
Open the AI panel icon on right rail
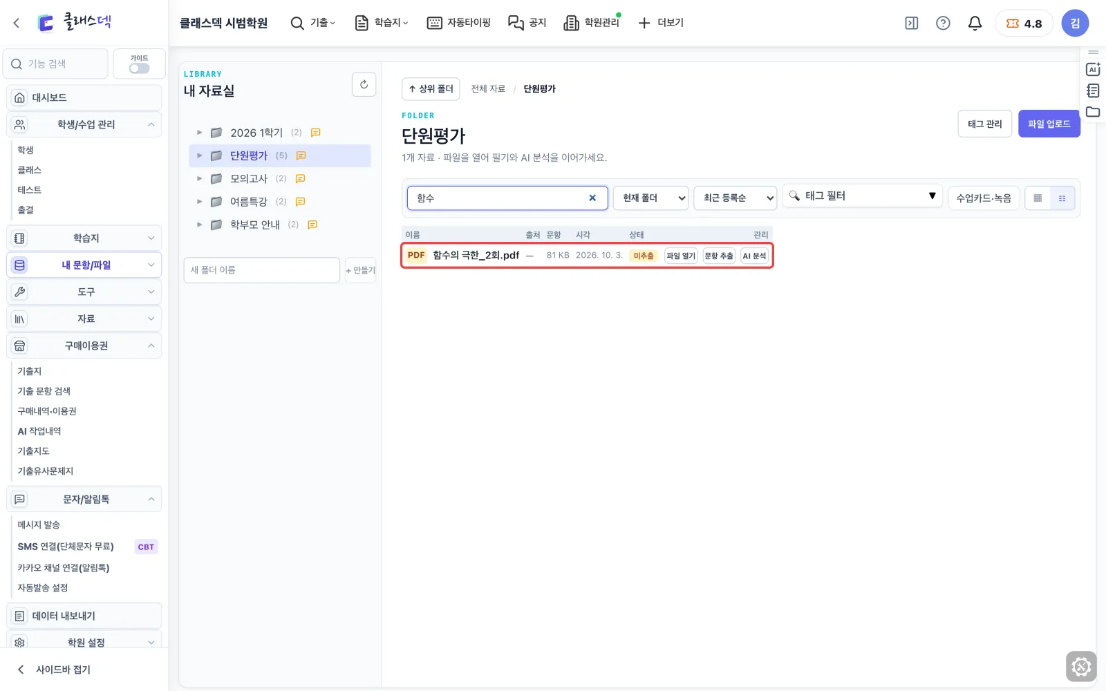[1093, 69]
